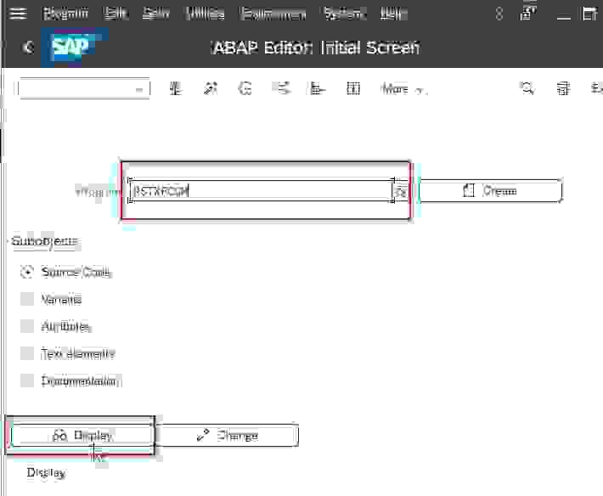Click the Subobjects group heading
603x496 pixels.
click(45, 241)
